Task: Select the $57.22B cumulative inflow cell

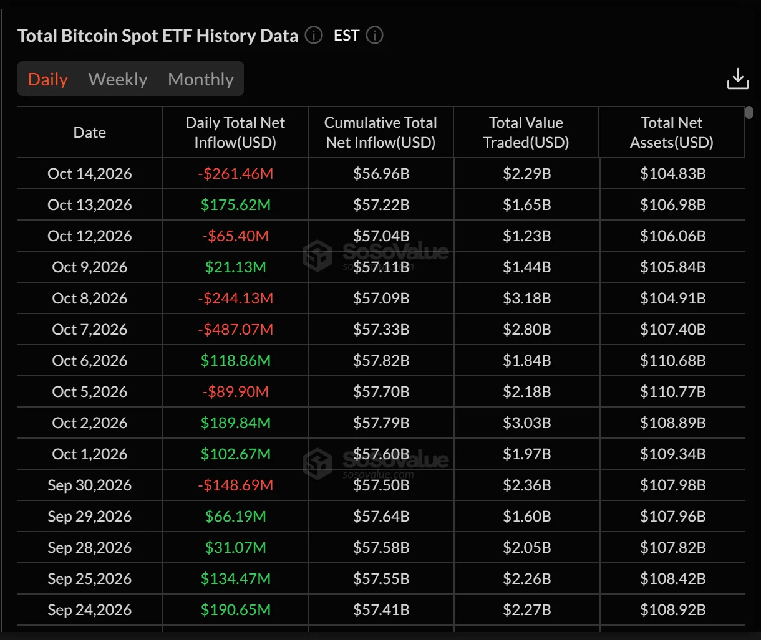Action: [x=381, y=204]
